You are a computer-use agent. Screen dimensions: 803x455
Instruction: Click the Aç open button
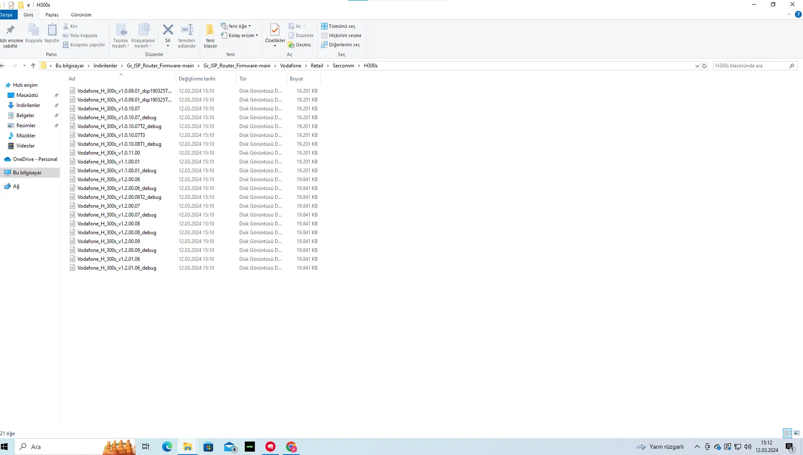(x=297, y=26)
